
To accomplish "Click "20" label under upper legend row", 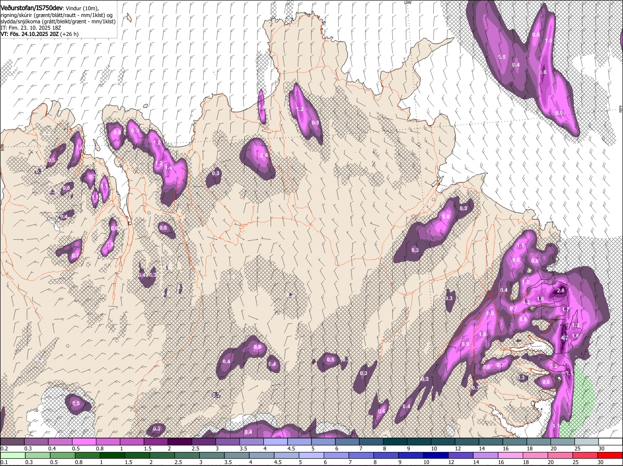I will coord(553,448).
